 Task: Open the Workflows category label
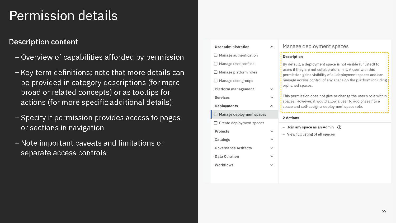(x=224, y=165)
